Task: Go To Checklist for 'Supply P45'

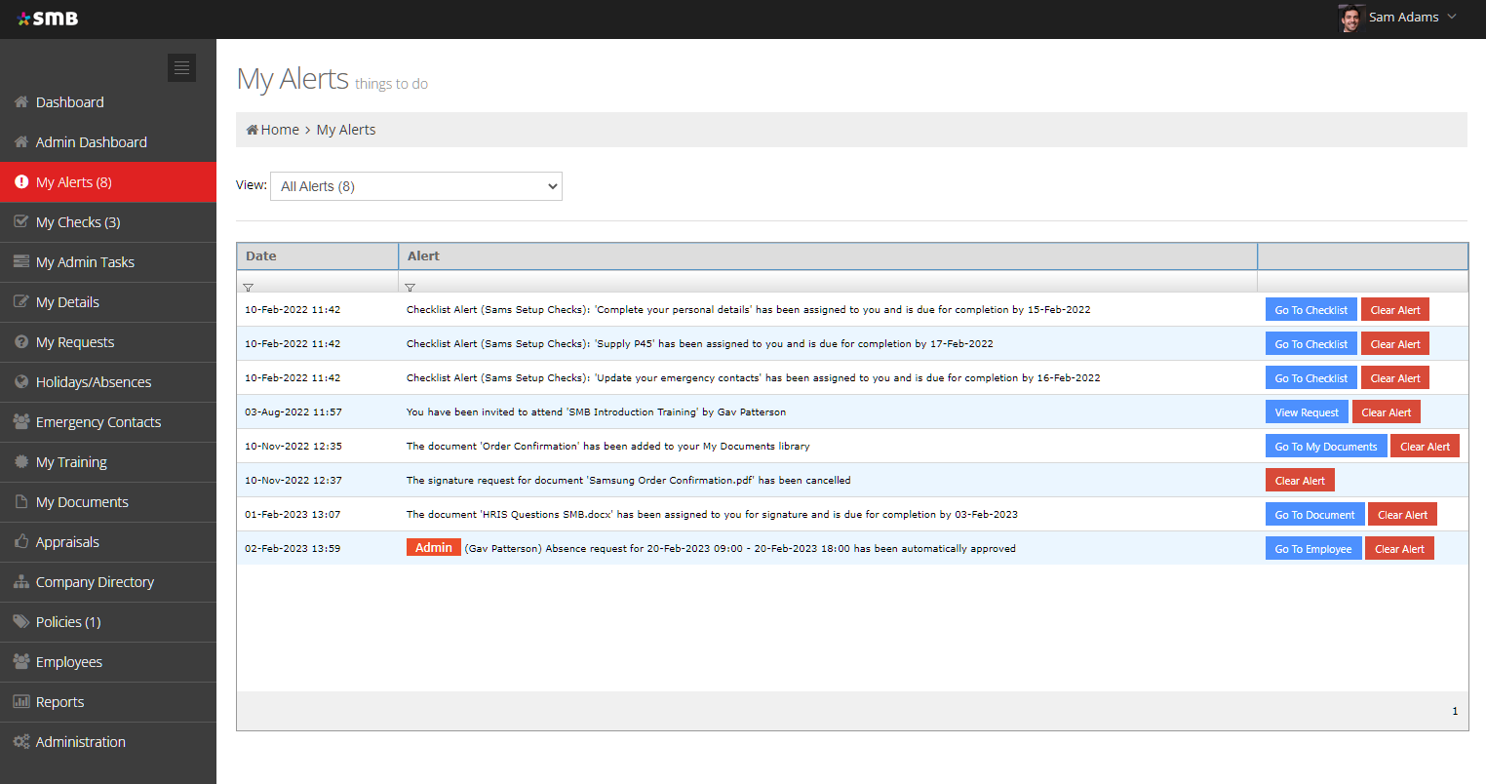Action: (x=1311, y=344)
